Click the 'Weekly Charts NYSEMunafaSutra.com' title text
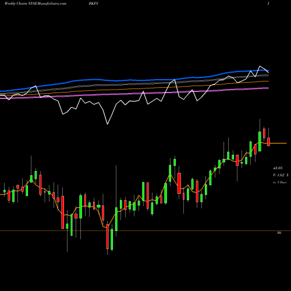The width and height of the screenshot is (291, 291). [35, 3]
